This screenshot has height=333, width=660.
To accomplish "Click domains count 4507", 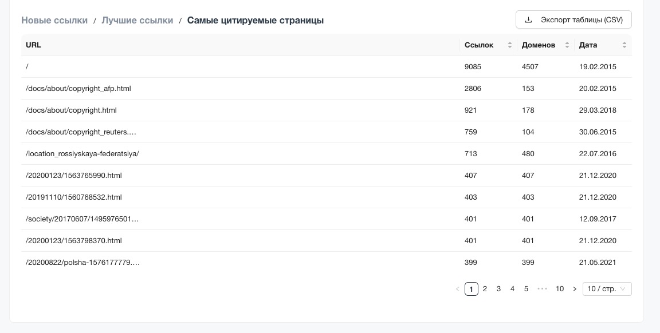I will (x=530, y=66).
